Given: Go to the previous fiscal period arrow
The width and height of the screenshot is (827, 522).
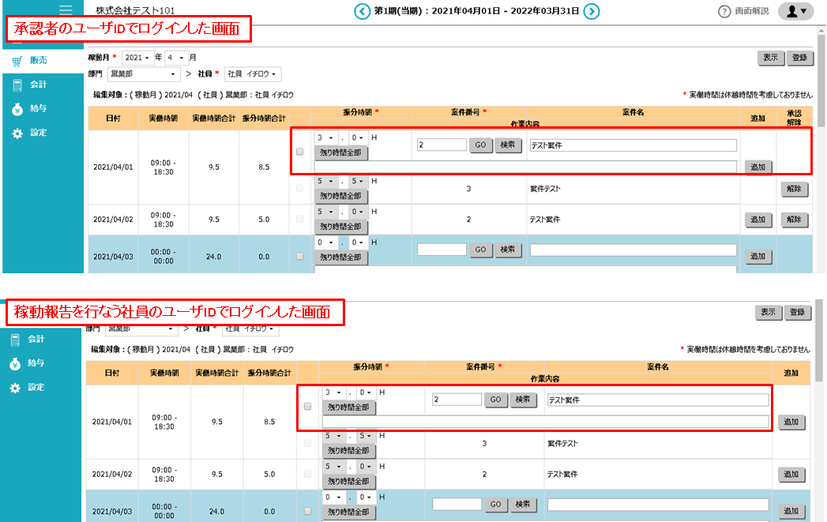Looking at the screenshot, I should pos(362,11).
